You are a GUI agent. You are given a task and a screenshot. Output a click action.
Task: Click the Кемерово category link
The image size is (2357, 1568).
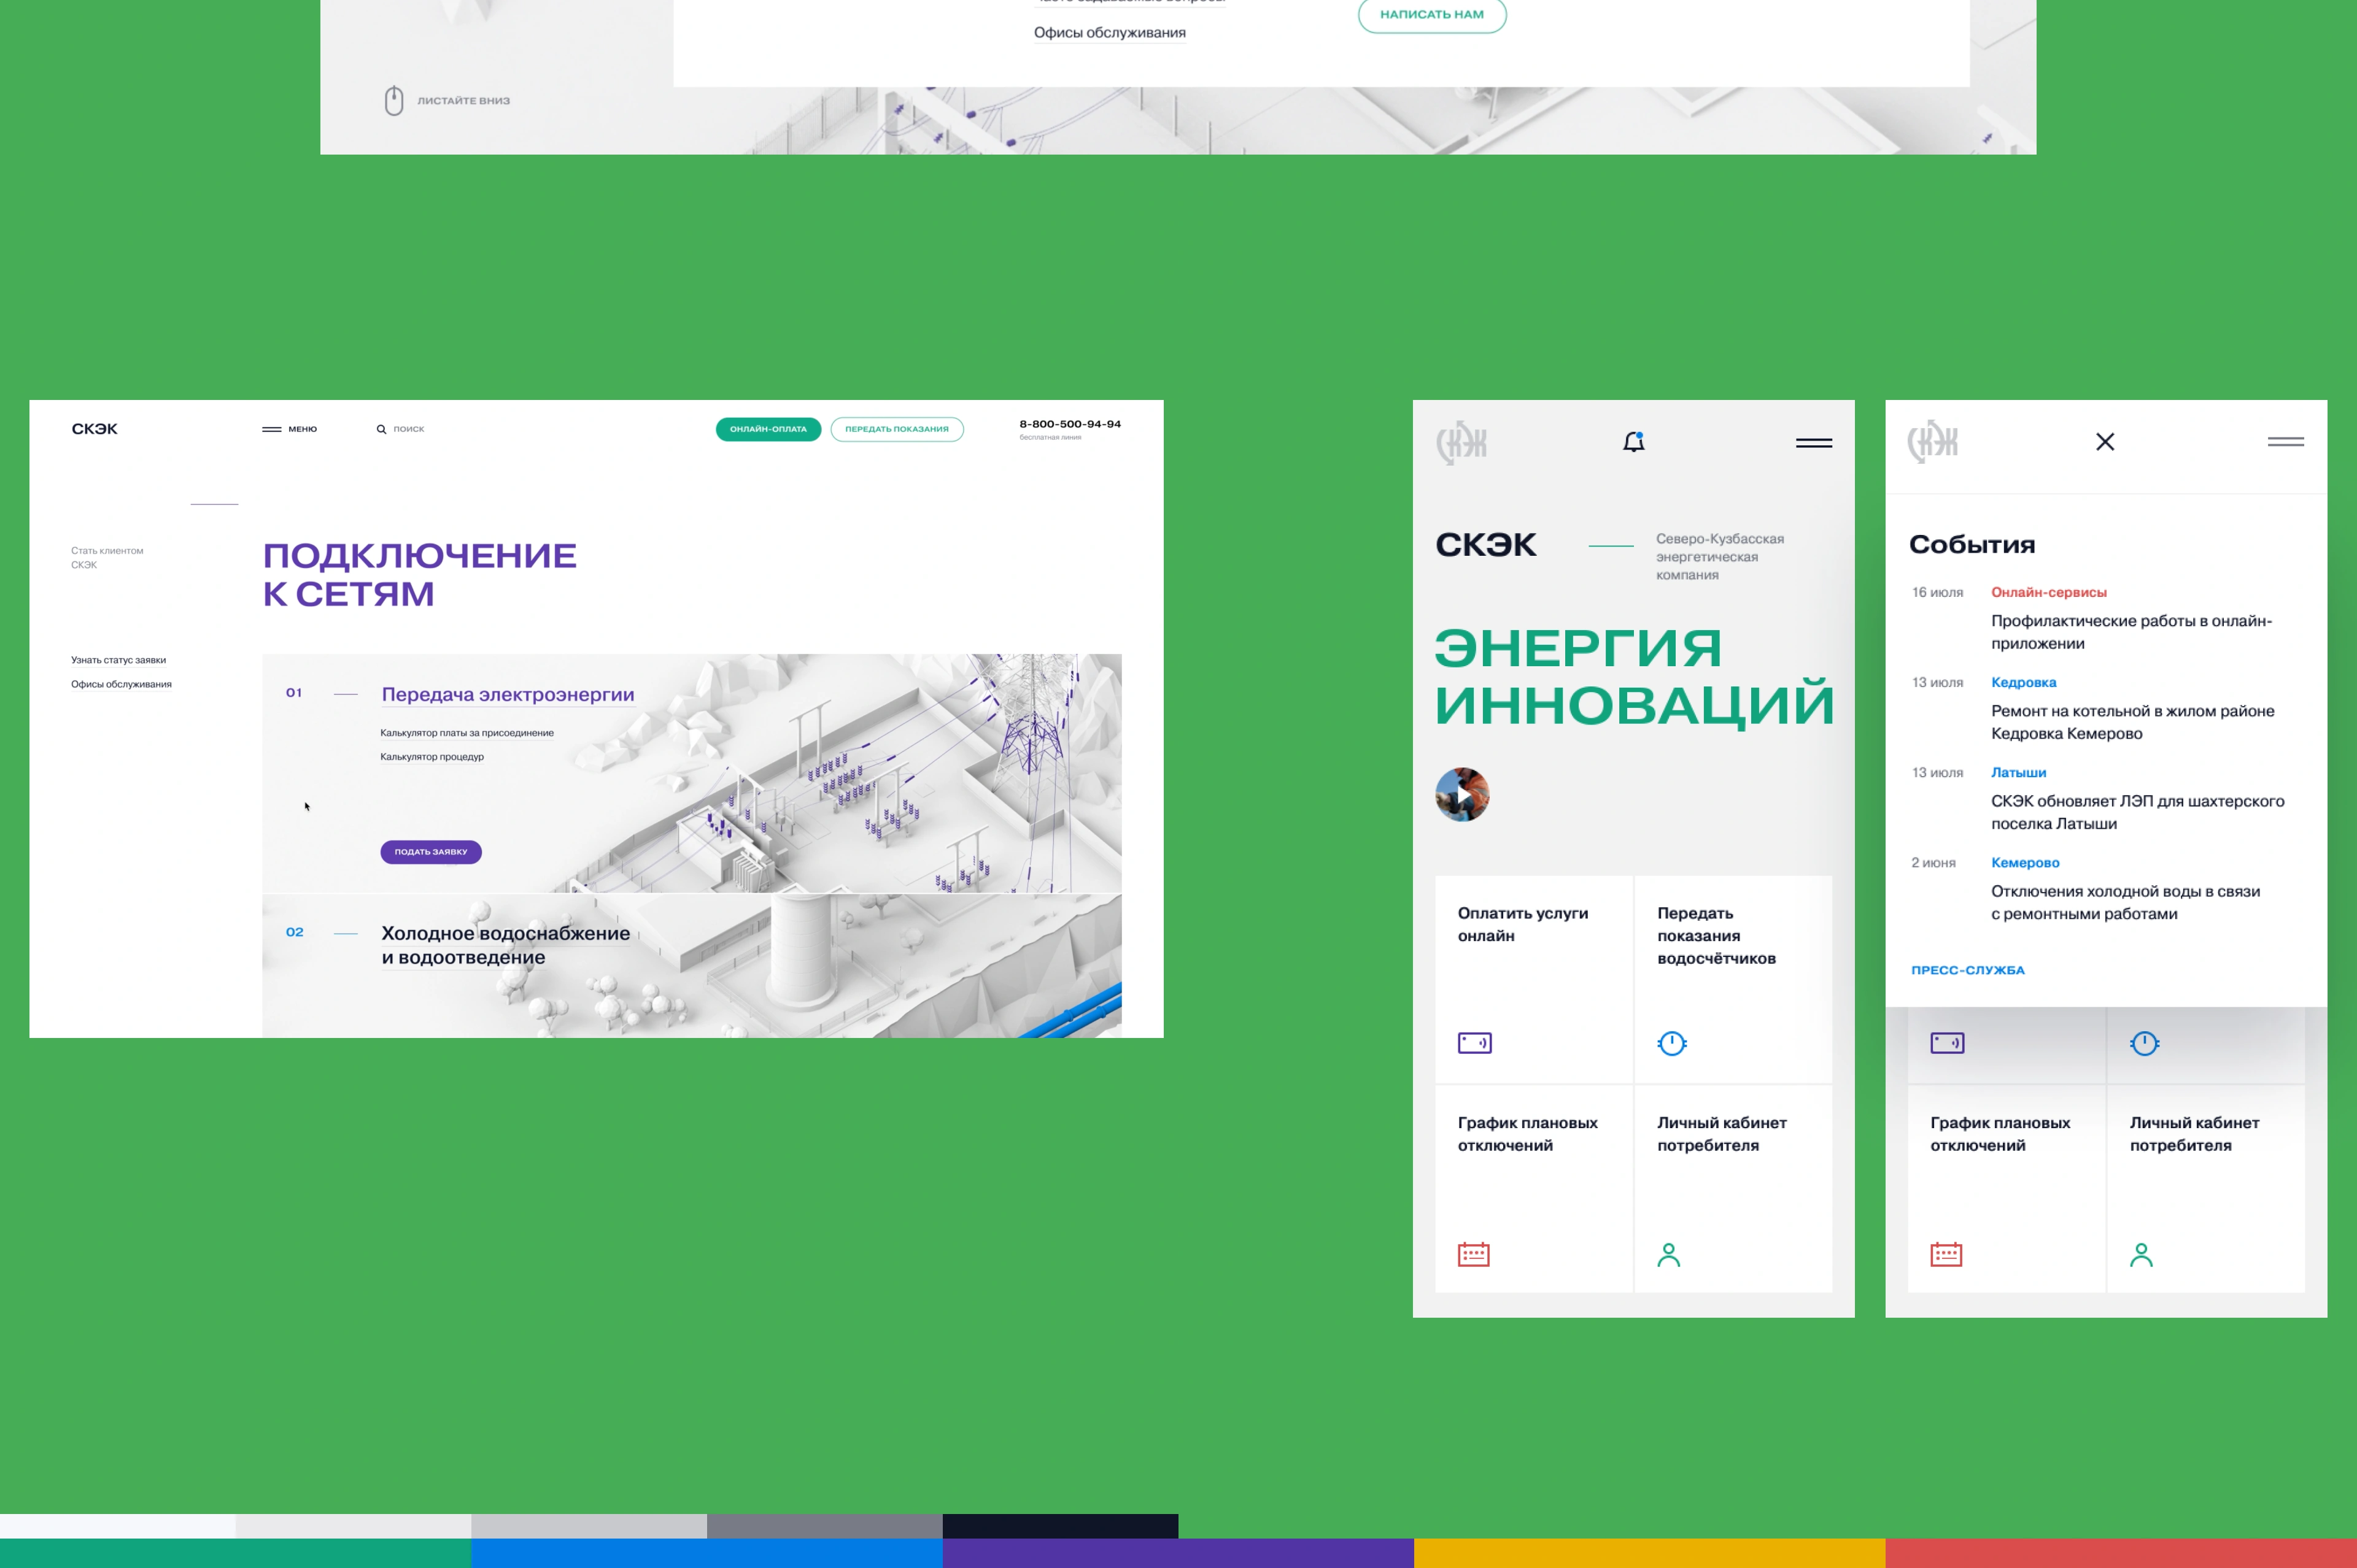[2025, 862]
